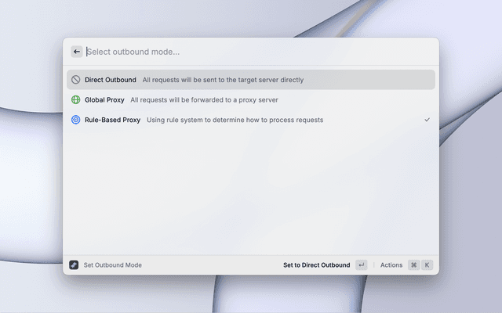Click the green globe Global Proxy icon
Screen dimensions: 502x313
click(x=75, y=99)
